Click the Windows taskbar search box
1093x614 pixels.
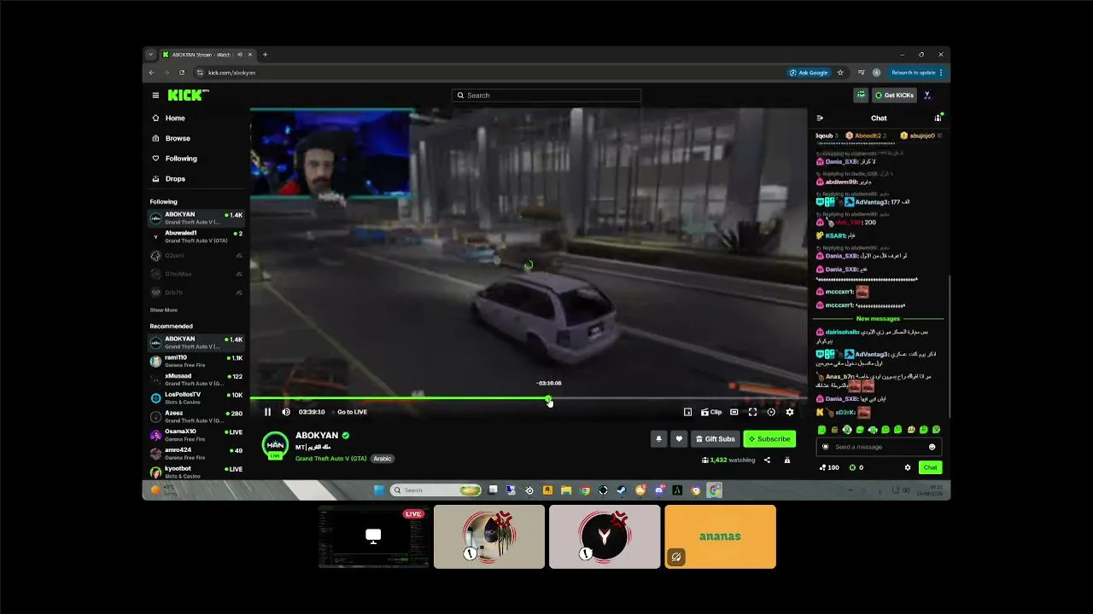click(x=435, y=490)
